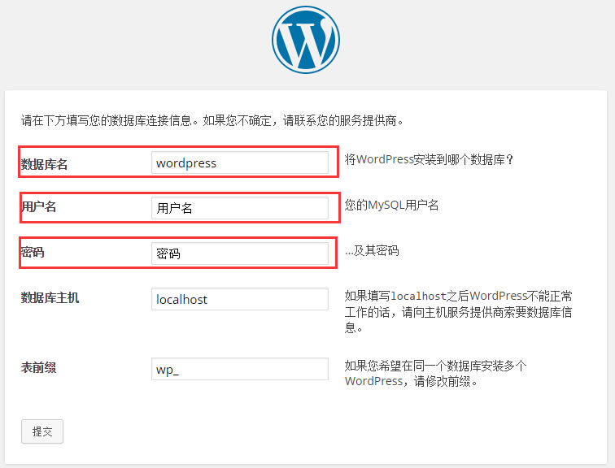Focus the 表前缀 field with wp_
615x468 pixels.
pos(240,369)
